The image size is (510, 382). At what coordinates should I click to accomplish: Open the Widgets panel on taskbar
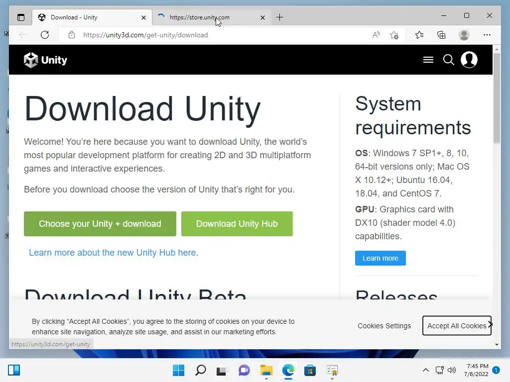[x=14, y=370]
